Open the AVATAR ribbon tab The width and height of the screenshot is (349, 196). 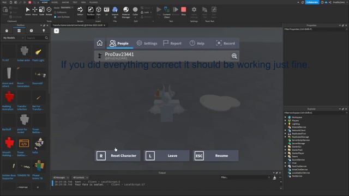(x=65, y=2)
